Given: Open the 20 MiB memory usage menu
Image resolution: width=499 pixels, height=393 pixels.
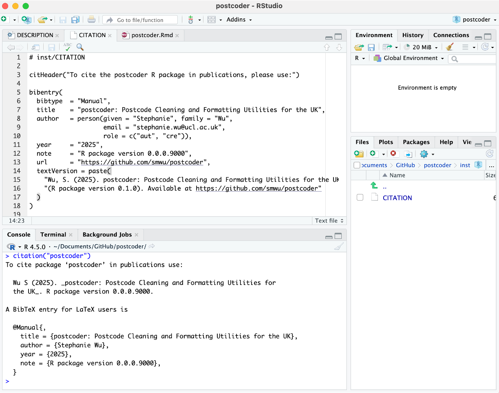Looking at the screenshot, I should (x=421, y=47).
